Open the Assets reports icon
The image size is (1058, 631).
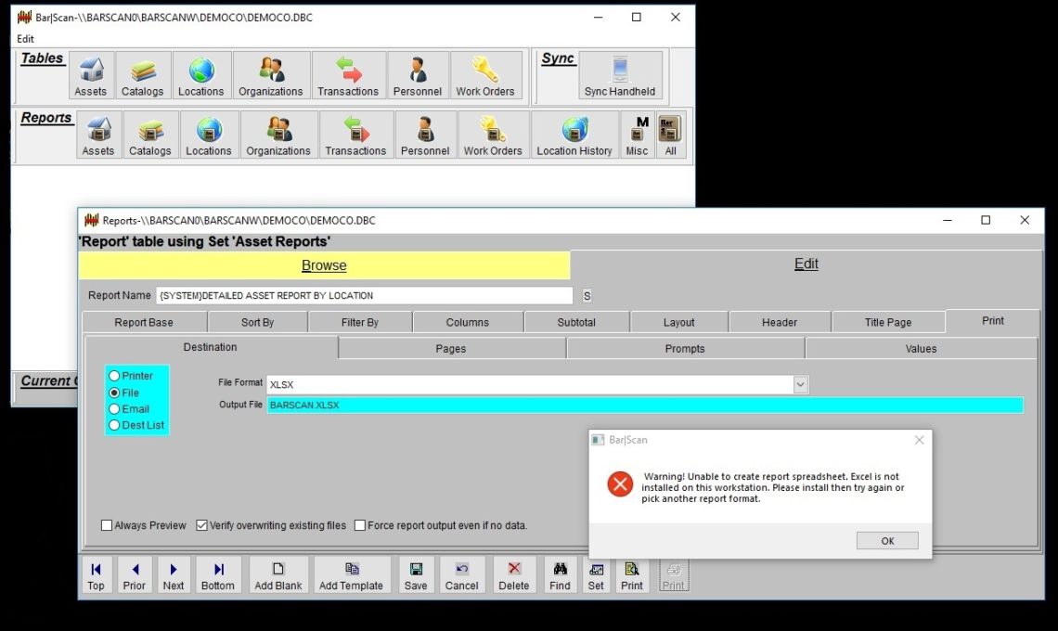[x=98, y=135]
